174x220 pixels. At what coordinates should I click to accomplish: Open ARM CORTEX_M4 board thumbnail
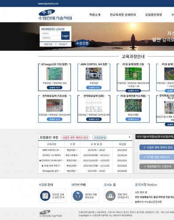94,74
